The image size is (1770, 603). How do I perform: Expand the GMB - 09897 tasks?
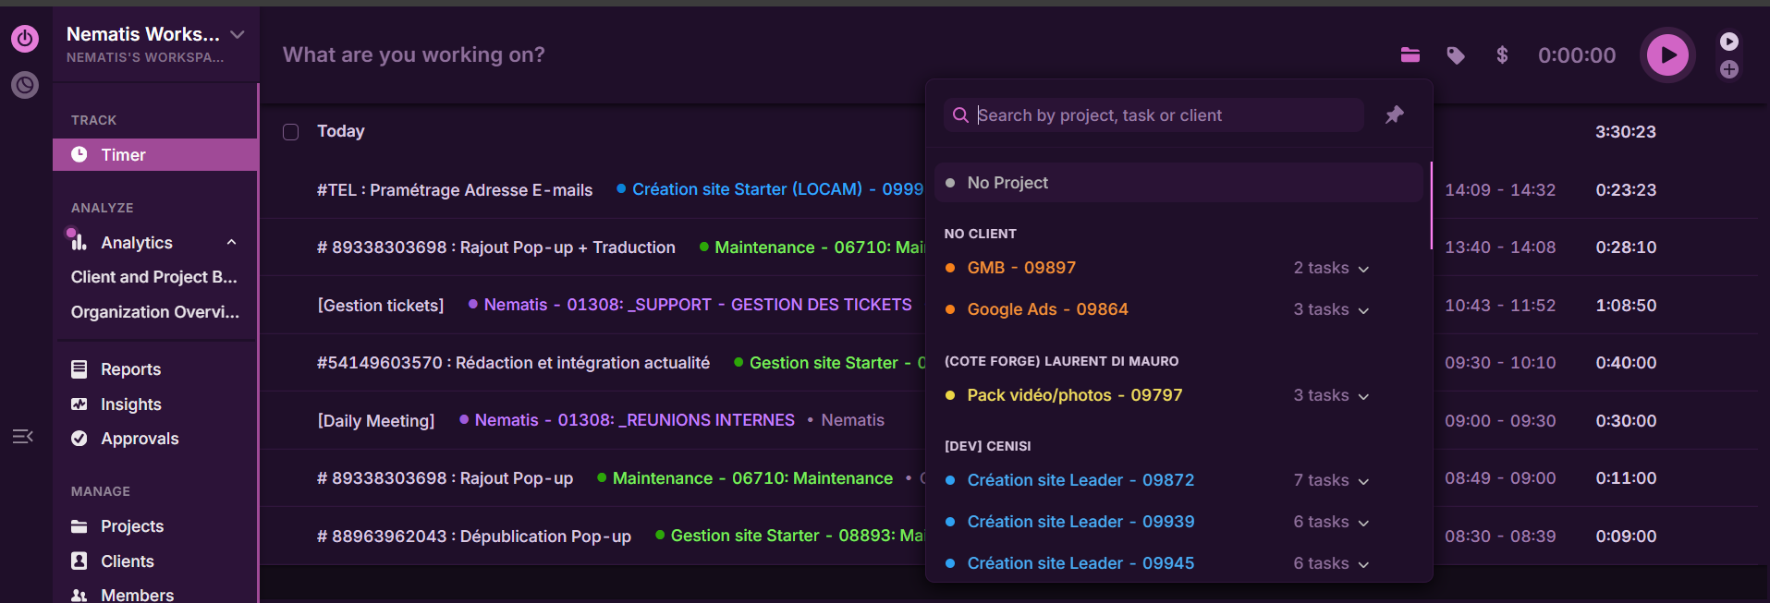point(1331,269)
